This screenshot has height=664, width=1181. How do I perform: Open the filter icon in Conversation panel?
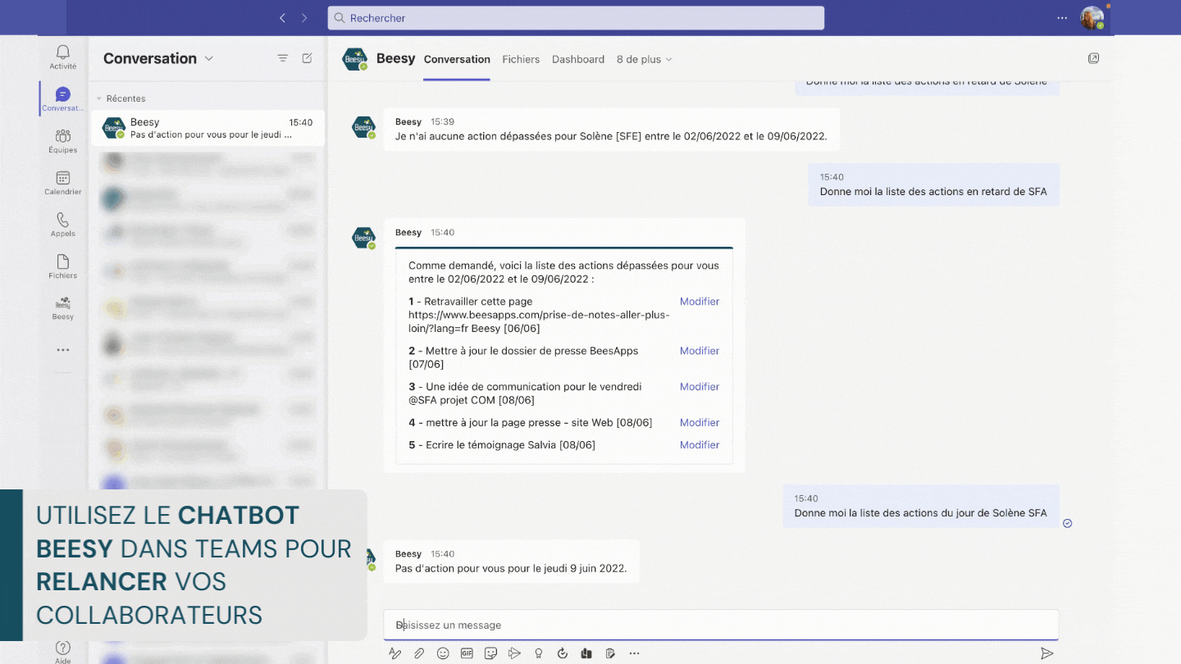[282, 58]
